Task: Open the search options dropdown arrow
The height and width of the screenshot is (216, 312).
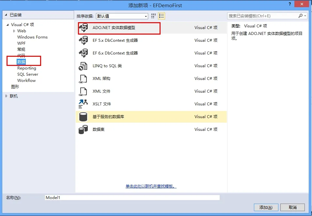Action: pos(305,16)
